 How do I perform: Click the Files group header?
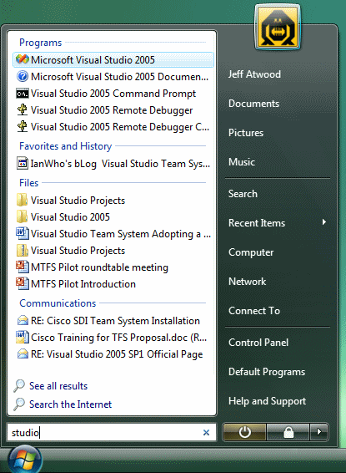pyautogui.click(x=28, y=183)
